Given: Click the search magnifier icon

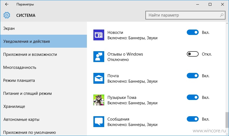Looking at the screenshot, I should 222,15.
